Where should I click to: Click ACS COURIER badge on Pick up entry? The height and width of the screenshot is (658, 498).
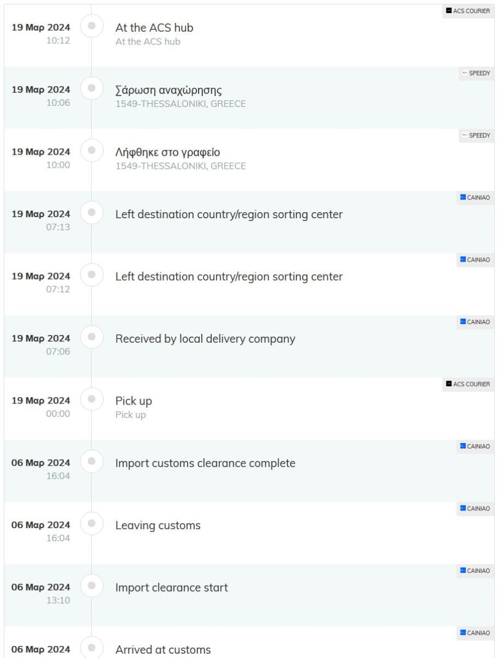pyautogui.click(x=468, y=384)
